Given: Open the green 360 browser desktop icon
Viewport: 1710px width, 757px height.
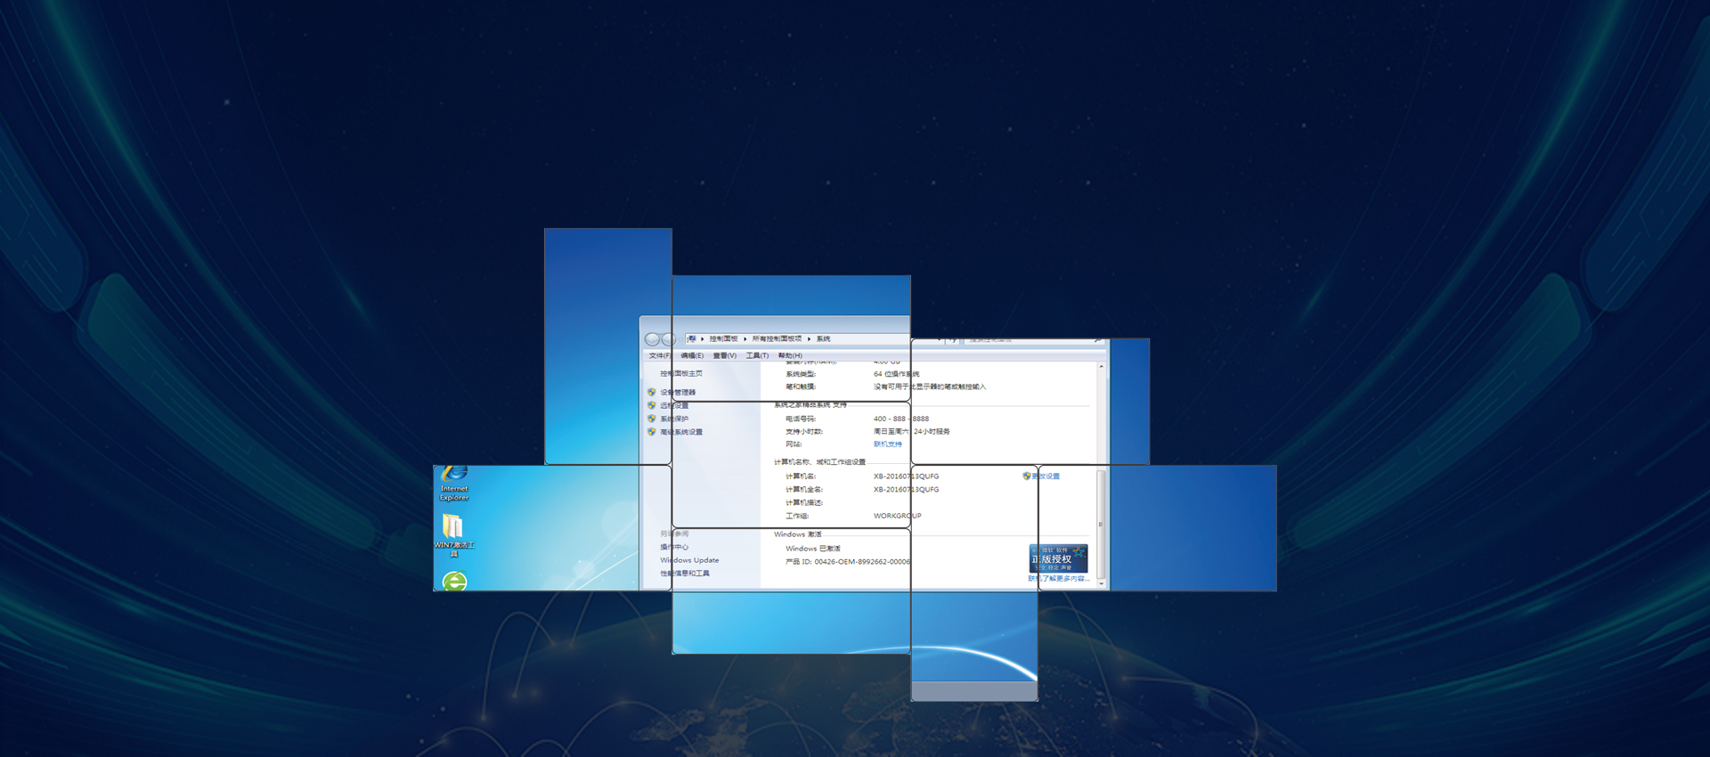Looking at the screenshot, I should click(x=455, y=582).
